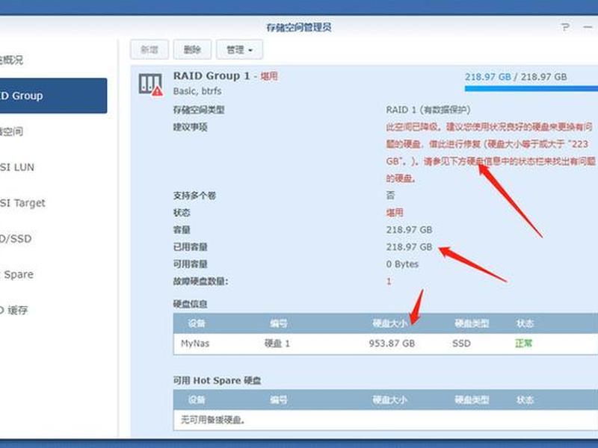The image size is (598, 448).
Task: Click the 存储空间管理员 window title
Action: click(x=299, y=27)
